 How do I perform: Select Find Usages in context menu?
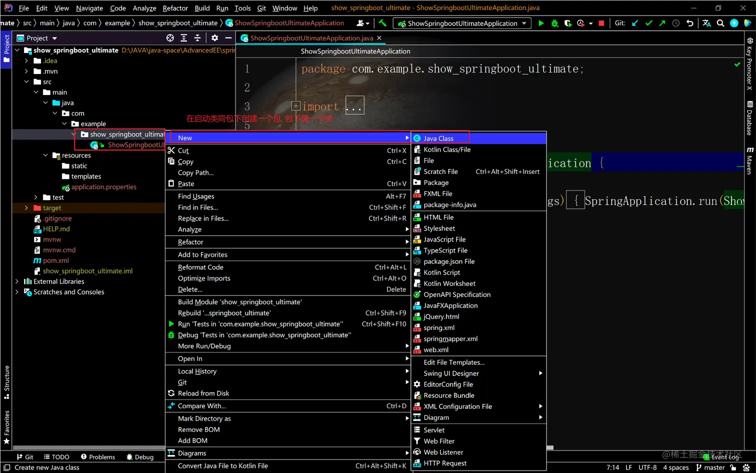[x=287, y=196]
